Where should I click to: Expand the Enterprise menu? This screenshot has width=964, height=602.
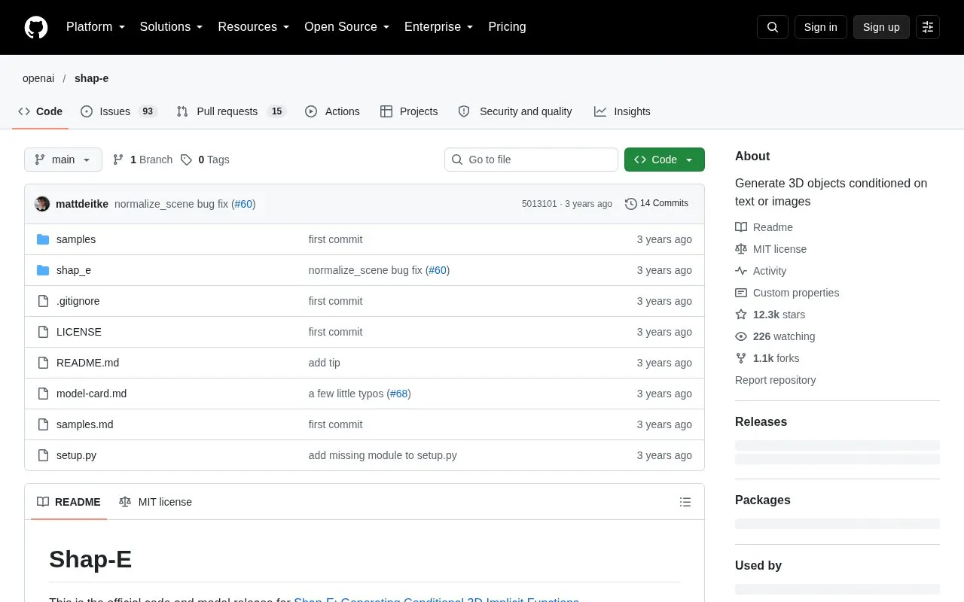439,27
